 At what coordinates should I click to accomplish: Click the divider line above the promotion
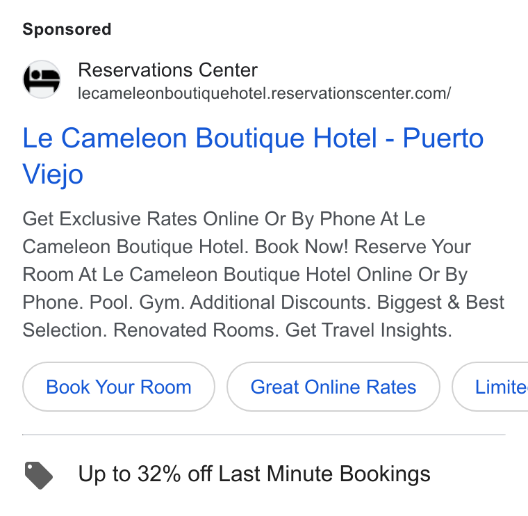pos(264,435)
